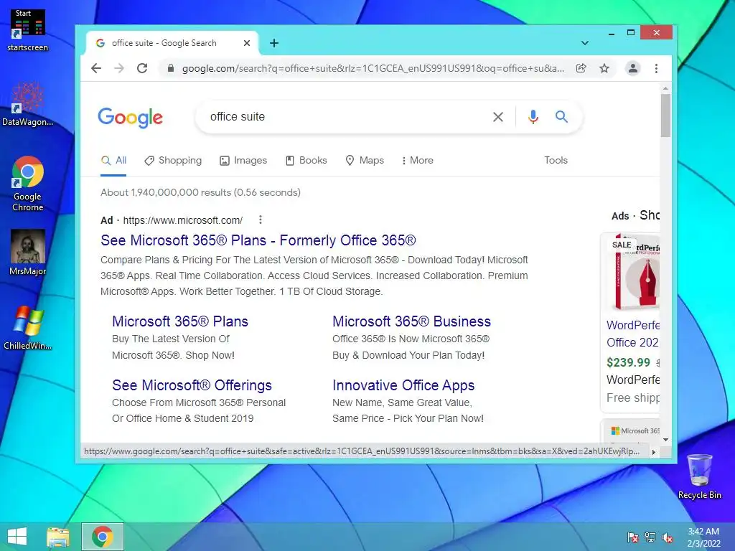Open the Microsoft 365 Plans sitelink
This screenshot has width=735, height=551.
click(x=180, y=321)
